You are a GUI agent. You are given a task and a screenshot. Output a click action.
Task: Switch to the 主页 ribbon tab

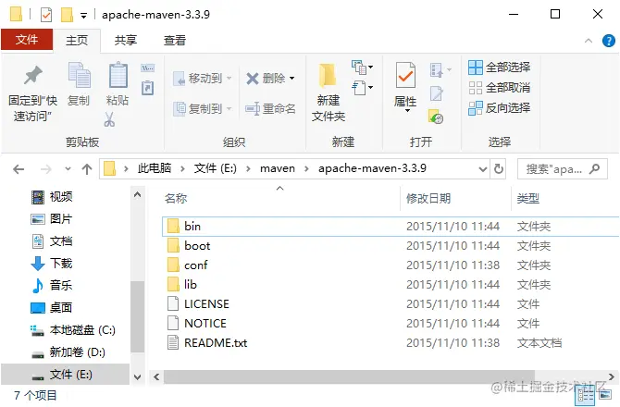77,41
